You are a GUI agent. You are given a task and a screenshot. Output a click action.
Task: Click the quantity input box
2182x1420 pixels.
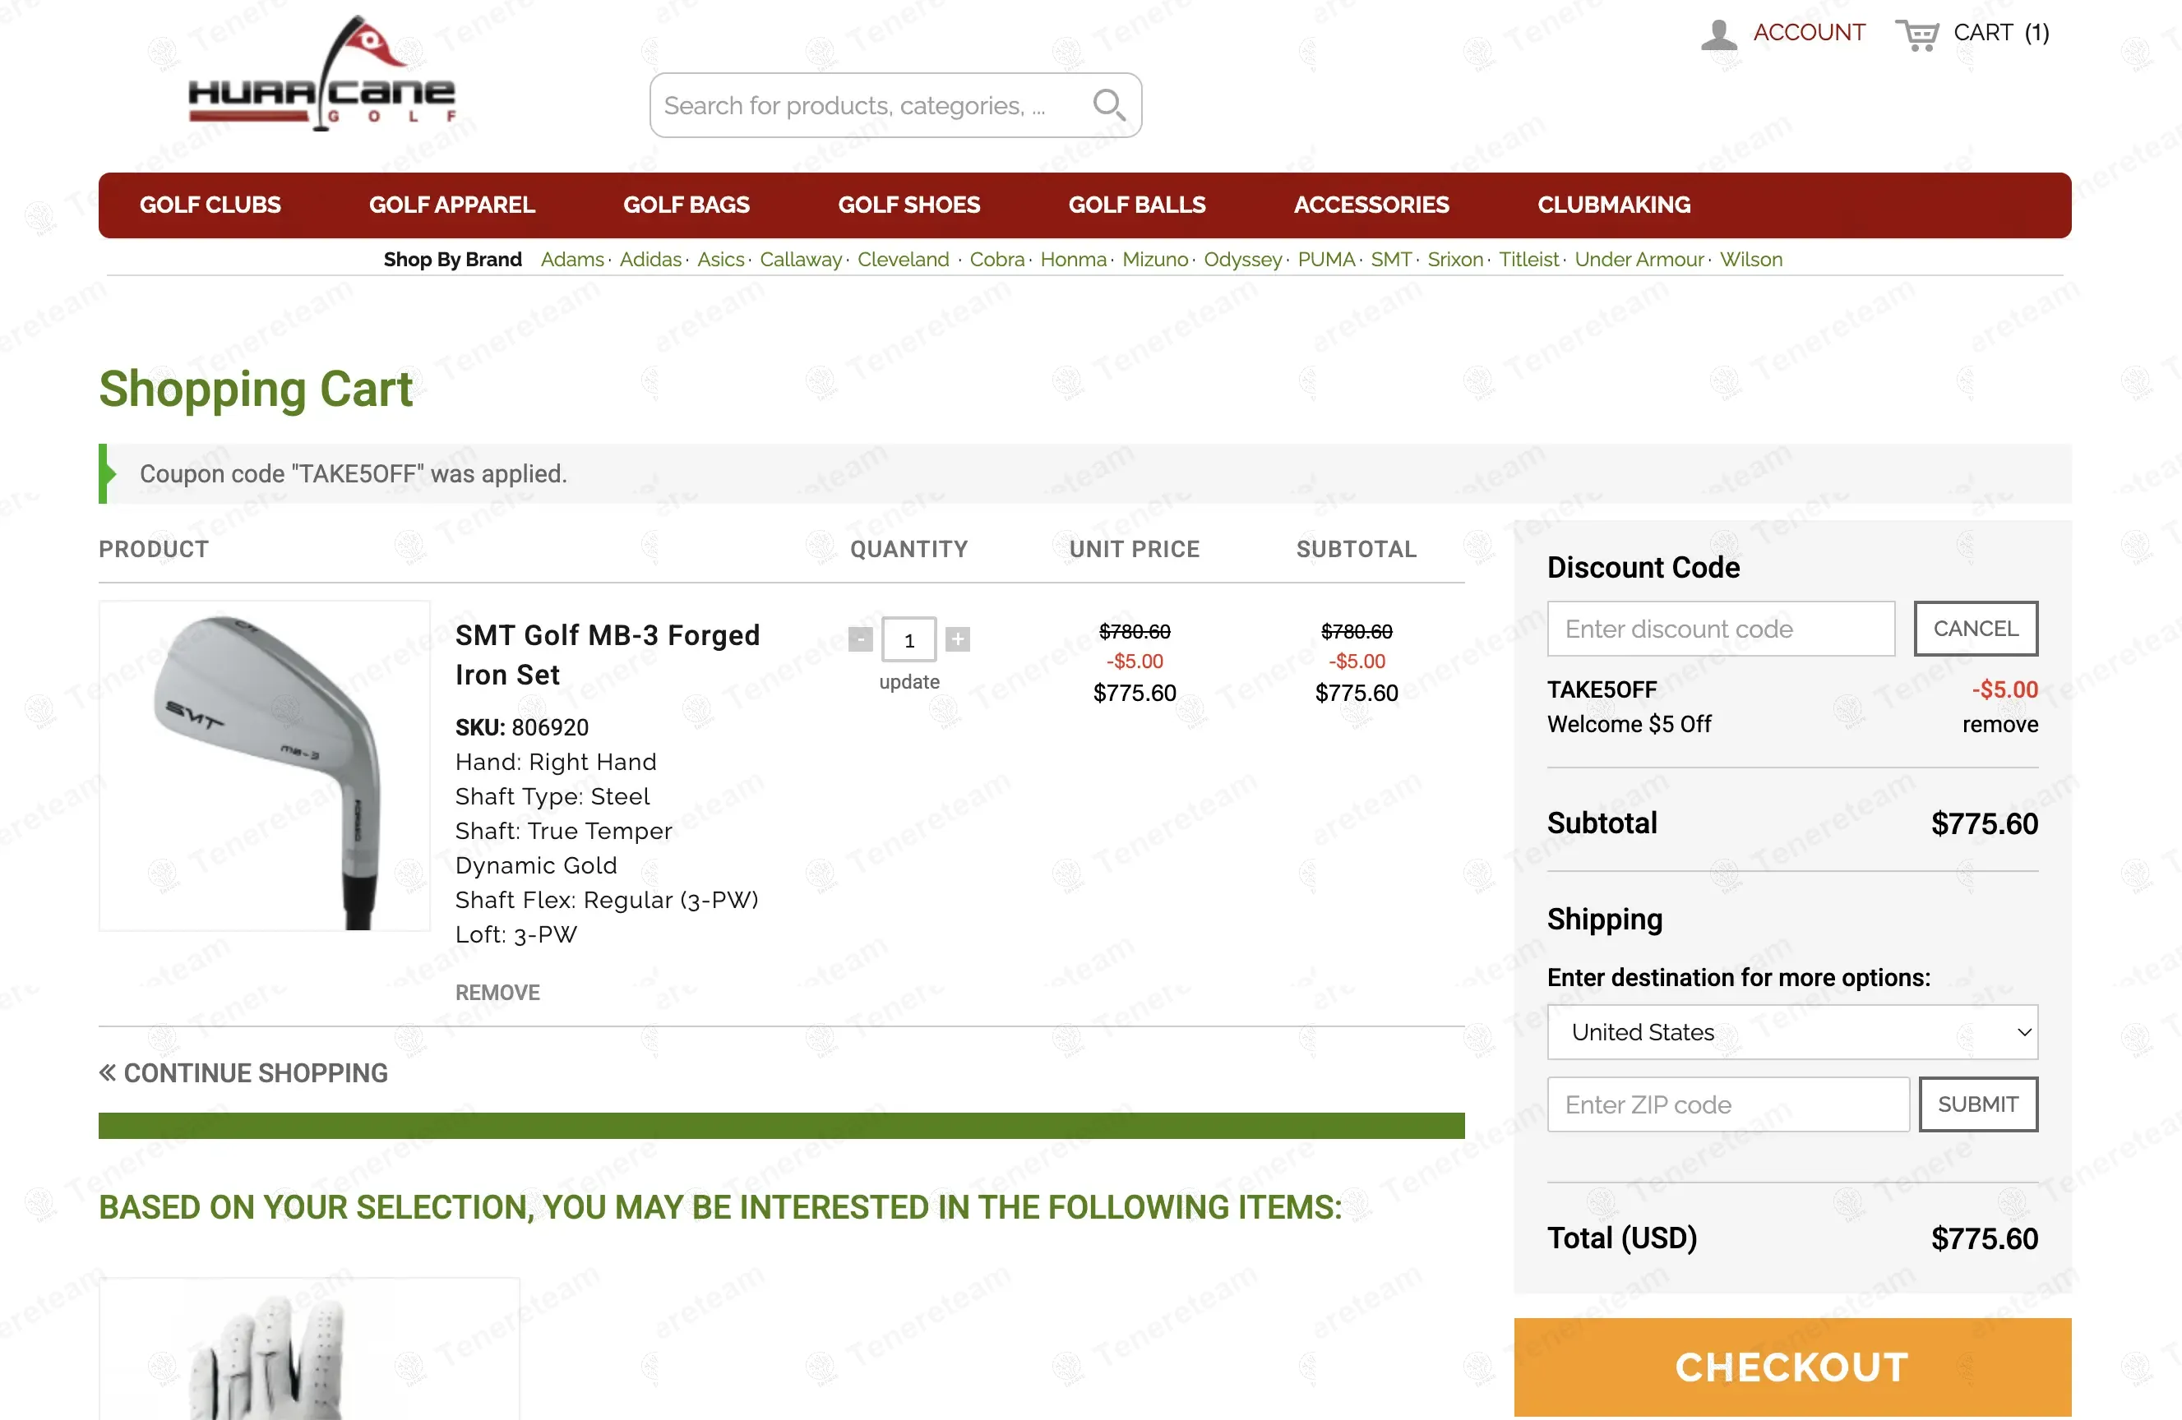click(908, 639)
